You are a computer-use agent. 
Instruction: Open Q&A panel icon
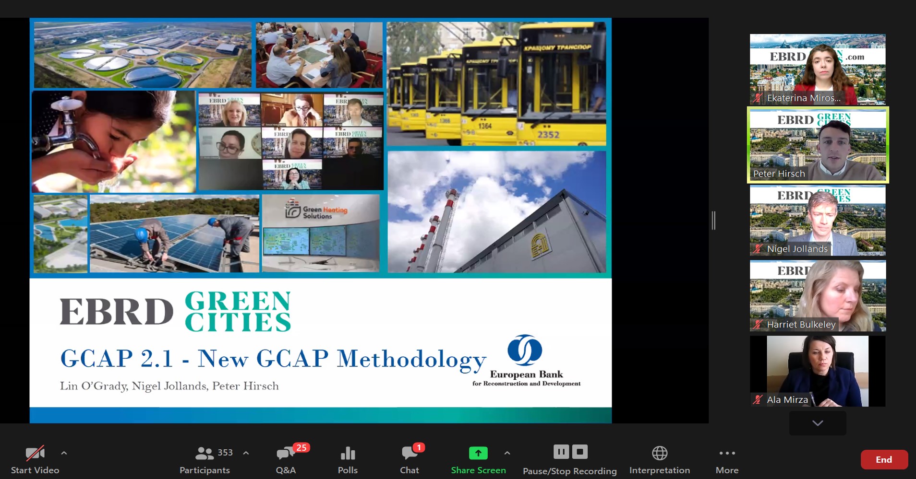pyautogui.click(x=285, y=454)
